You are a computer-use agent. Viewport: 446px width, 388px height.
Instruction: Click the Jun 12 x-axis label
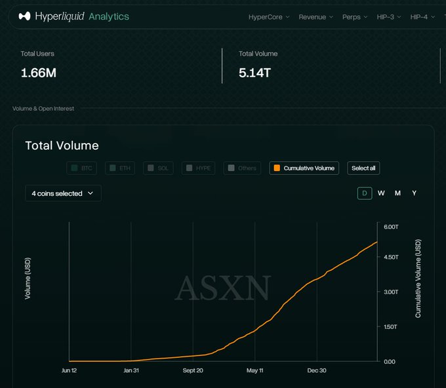point(69,370)
